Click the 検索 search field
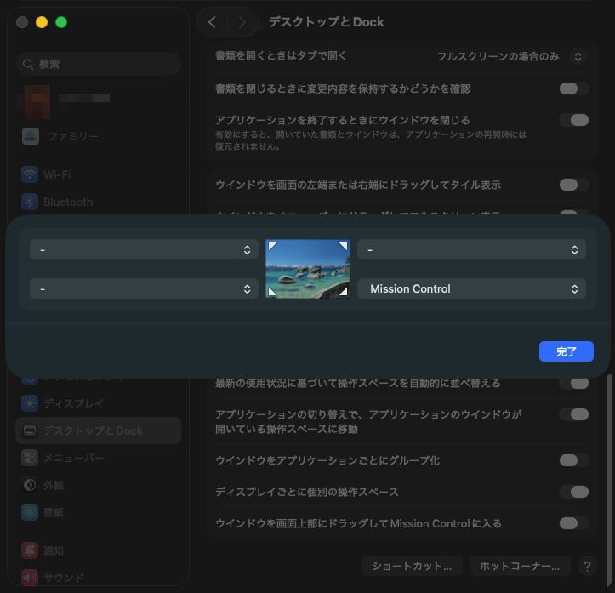Viewport: 615px width, 593px height. pyautogui.click(x=98, y=64)
